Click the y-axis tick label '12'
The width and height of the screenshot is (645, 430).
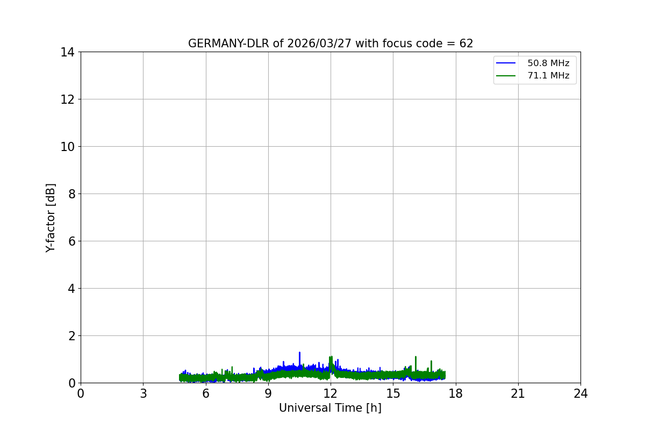coord(68,99)
